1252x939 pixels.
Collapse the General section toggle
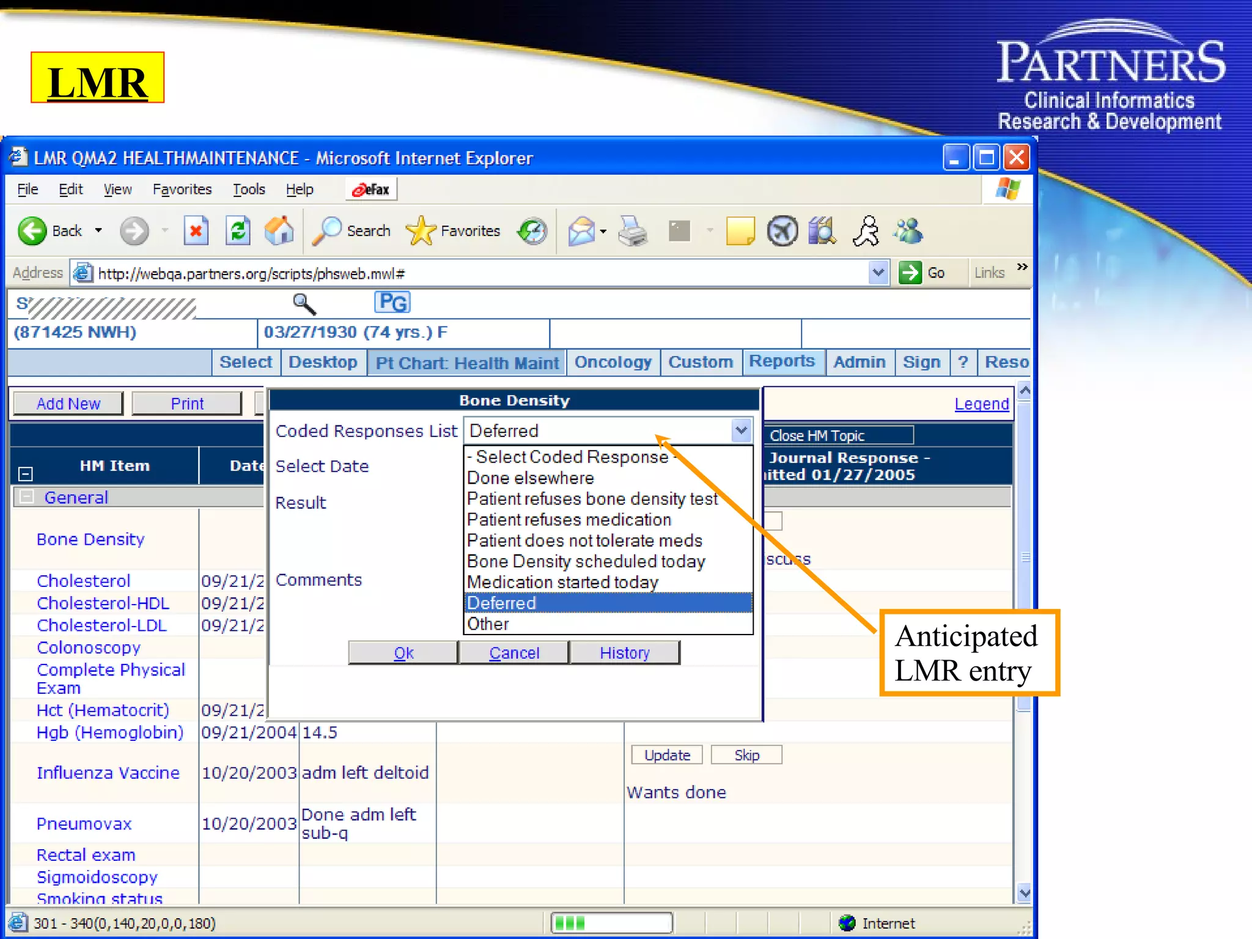[26, 497]
